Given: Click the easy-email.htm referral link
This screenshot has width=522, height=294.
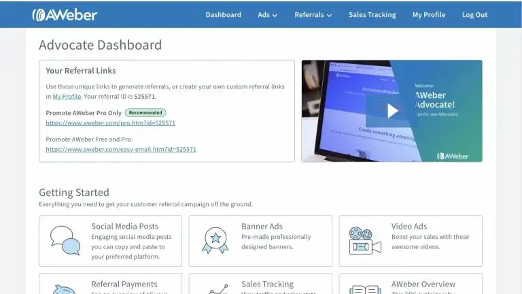Looking at the screenshot, I should coord(121,149).
